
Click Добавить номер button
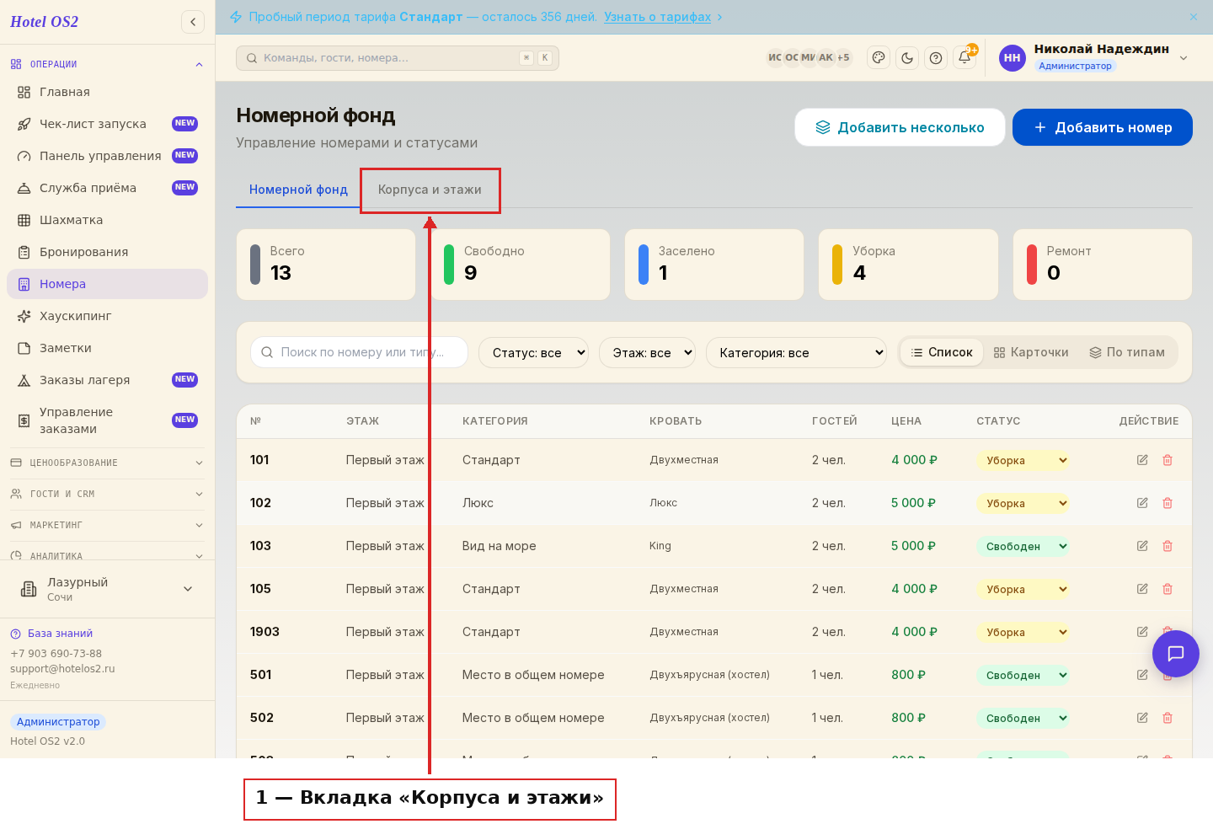coord(1103,127)
